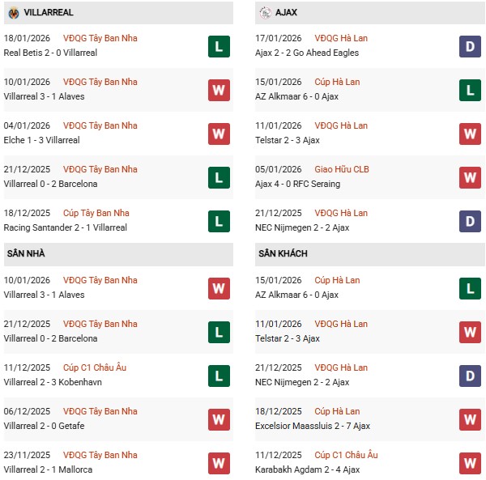Click the W badge for Karabakh Agdam match
486x480 pixels.
coord(470,463)
